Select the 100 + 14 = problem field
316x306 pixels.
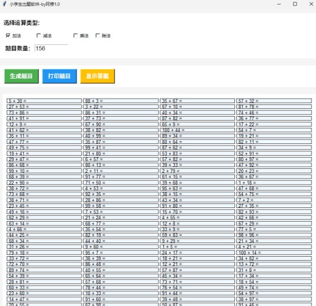tap(274, 253)
